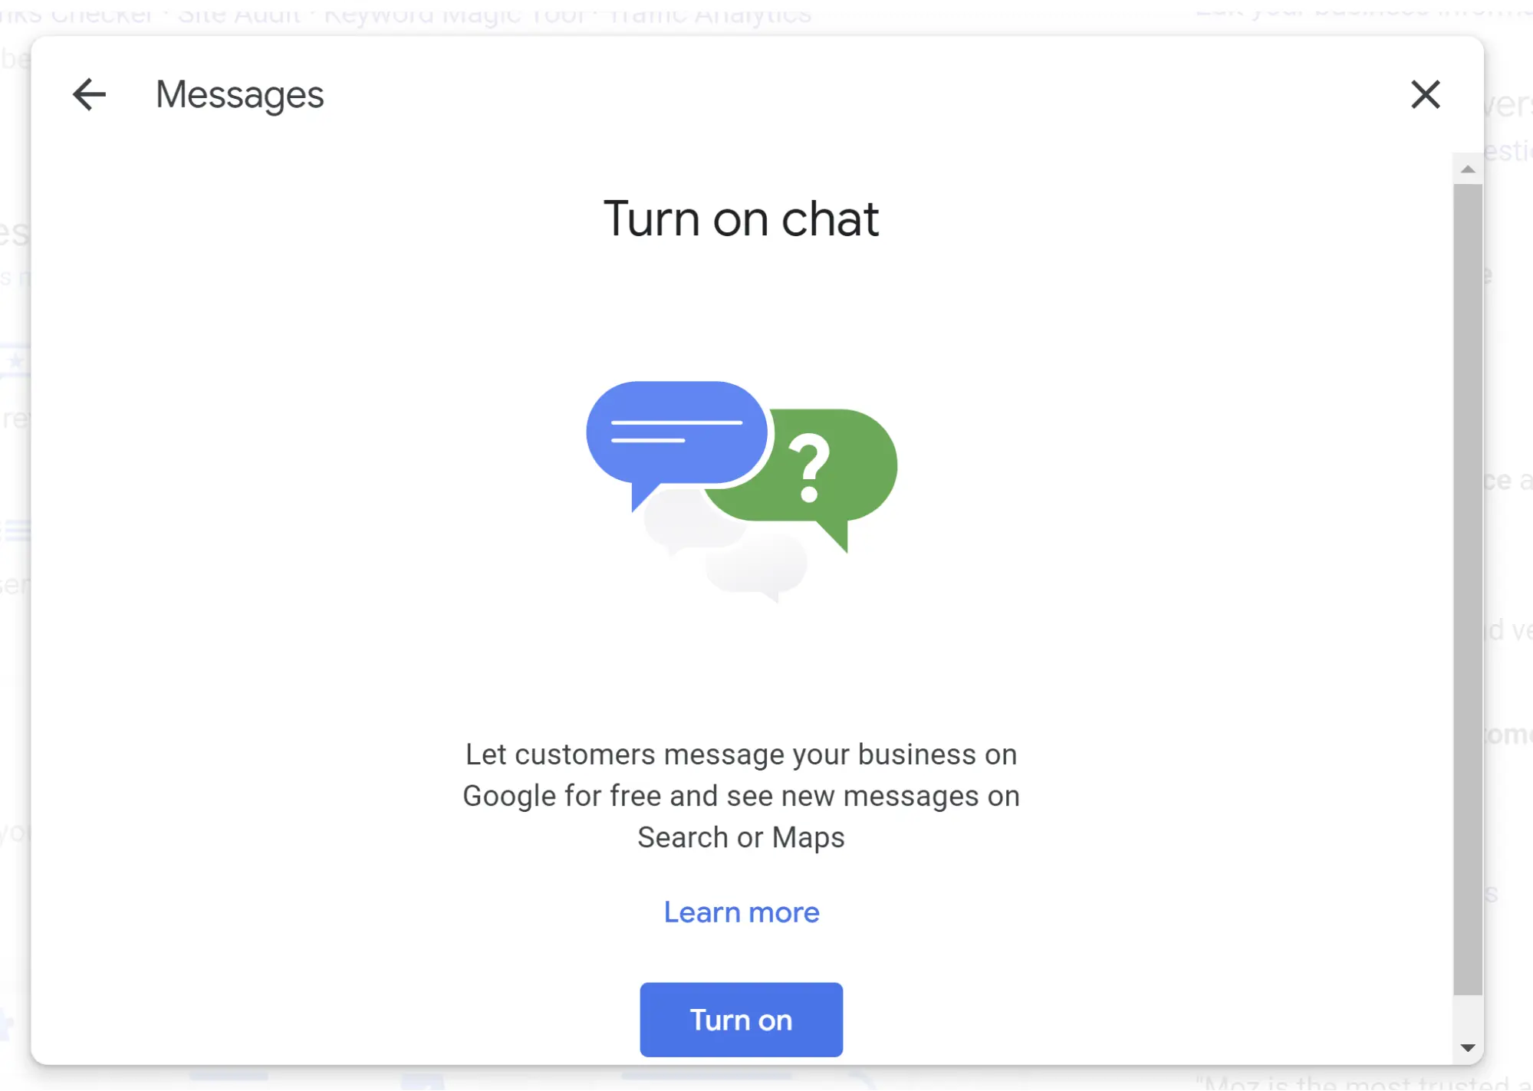Click scrollbar track below the thumb

[1467, 1015]
